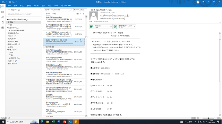Open the ホーム (Home) ribbon tab
The image size is (222, 124).
pos(22,6)
